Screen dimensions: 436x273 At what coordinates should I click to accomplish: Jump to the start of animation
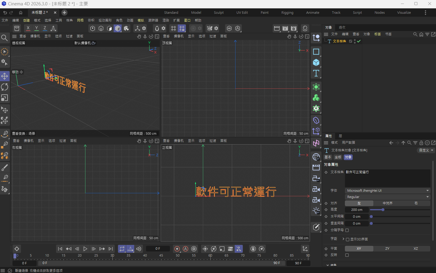[x=60, y=249]
